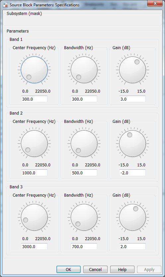Click the Band 1 Gain knob
The image size is (165, 277).
coord(132,70)
